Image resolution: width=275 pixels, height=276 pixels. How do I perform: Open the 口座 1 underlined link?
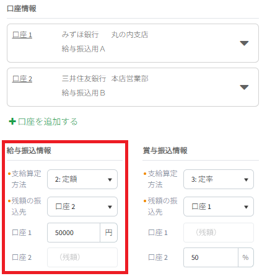[x=22, y=35]
